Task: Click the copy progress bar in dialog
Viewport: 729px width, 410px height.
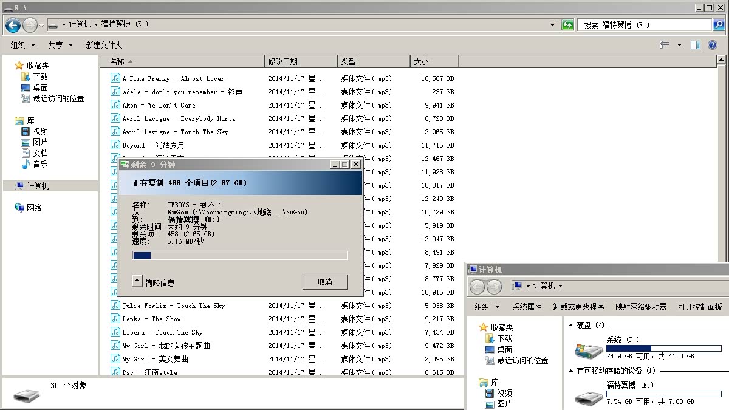Action: 240,256
